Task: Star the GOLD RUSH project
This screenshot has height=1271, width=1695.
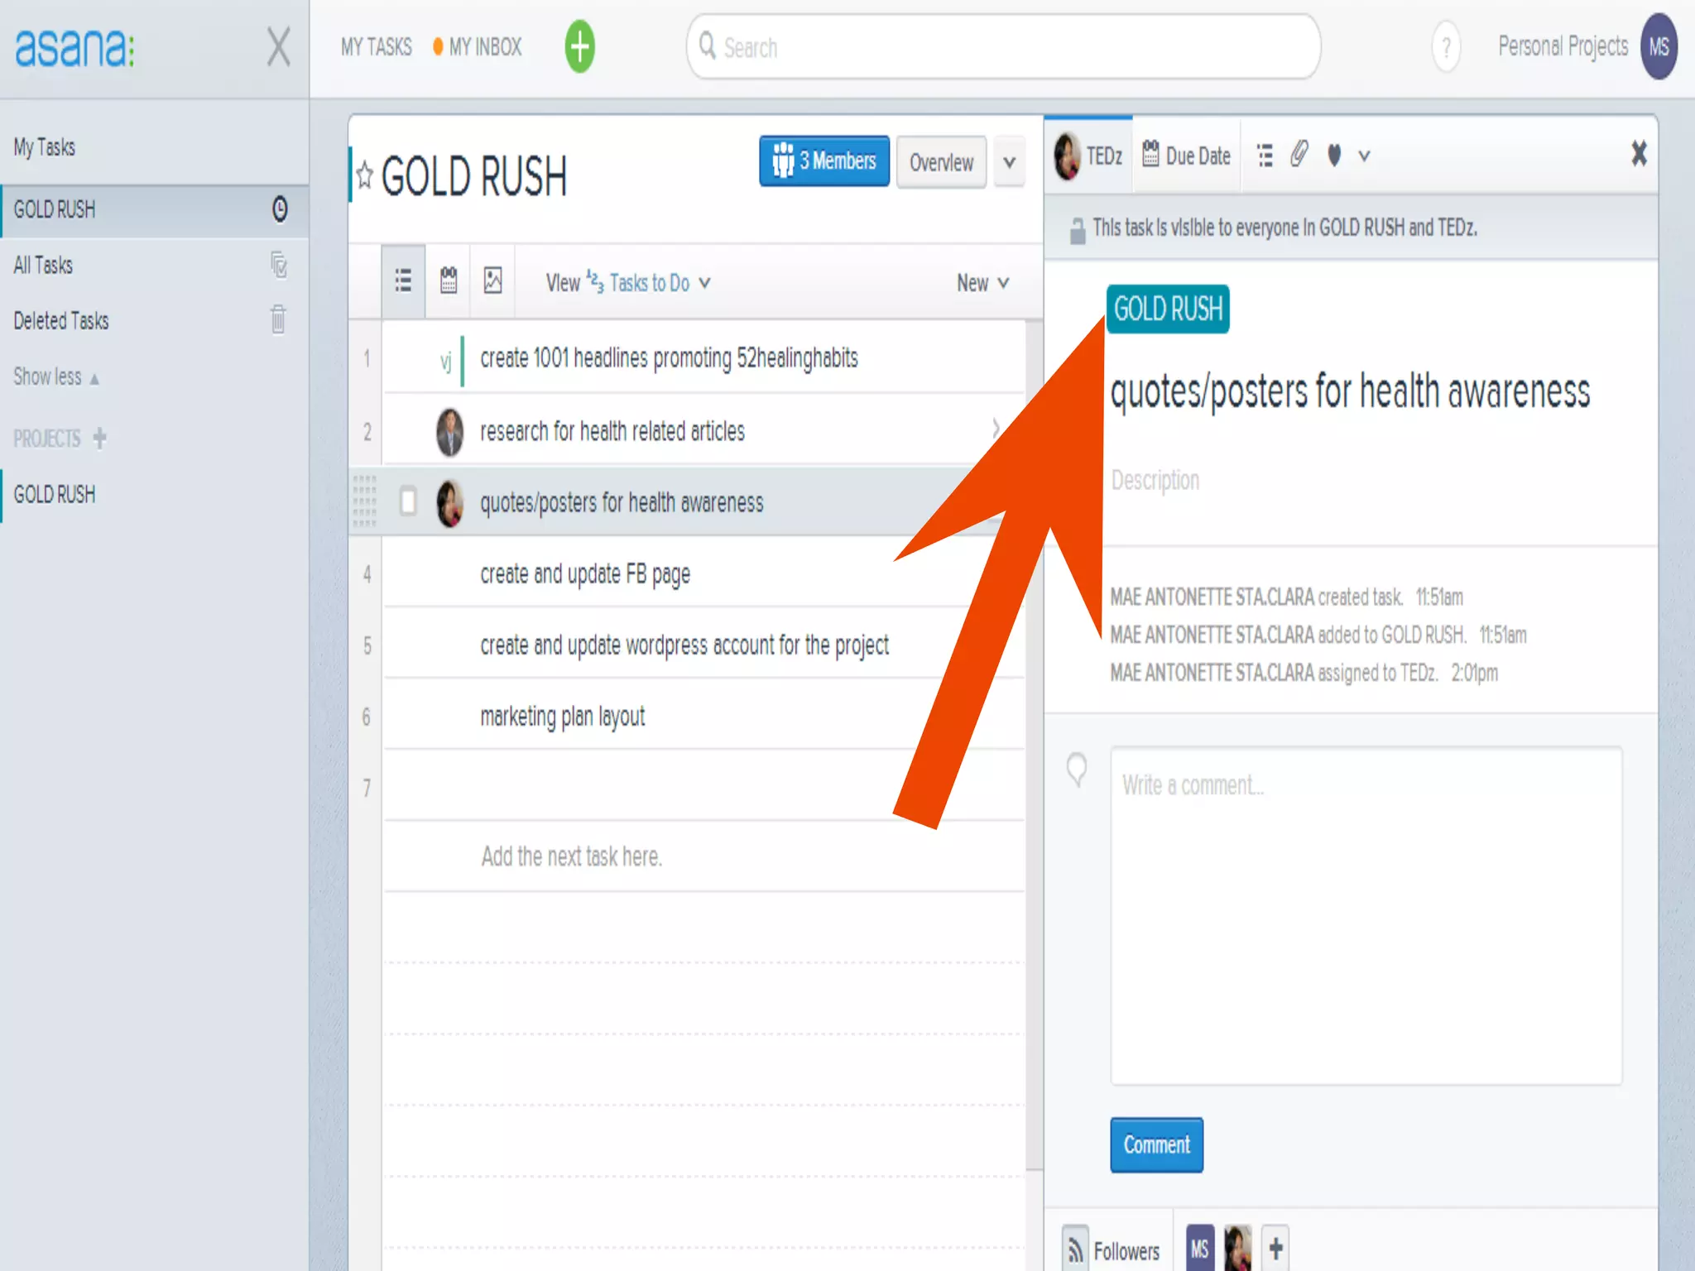Action: (x=365, y=175)
